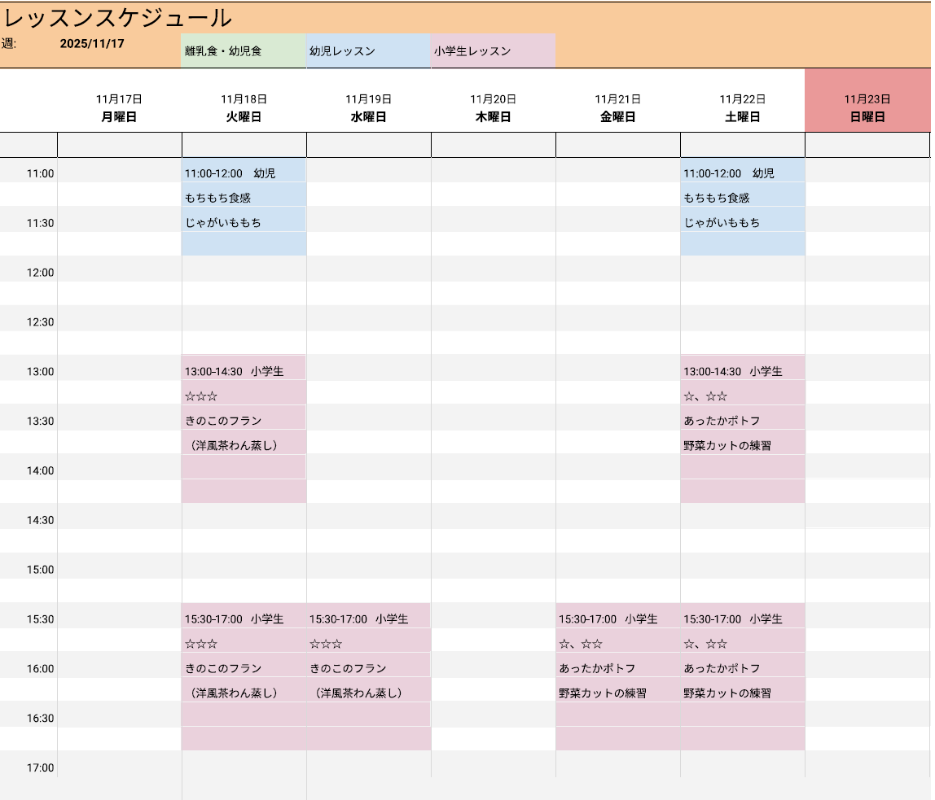This screenshot has width=935, height=800.
Task: Click the 17:00 time label
Action: [x=40, y=767]
